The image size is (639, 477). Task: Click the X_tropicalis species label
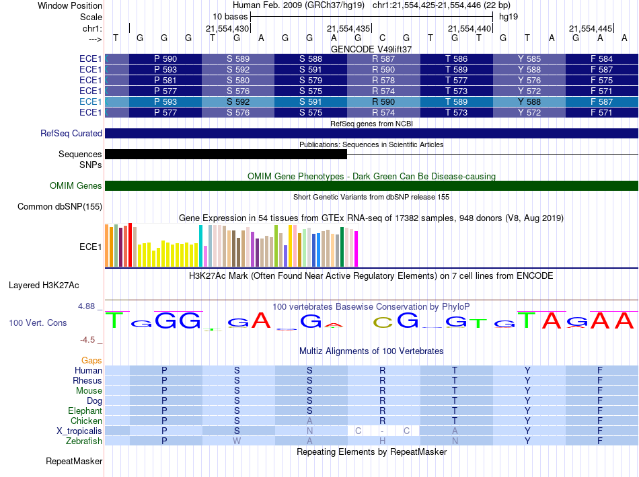[x=79, y=431]
